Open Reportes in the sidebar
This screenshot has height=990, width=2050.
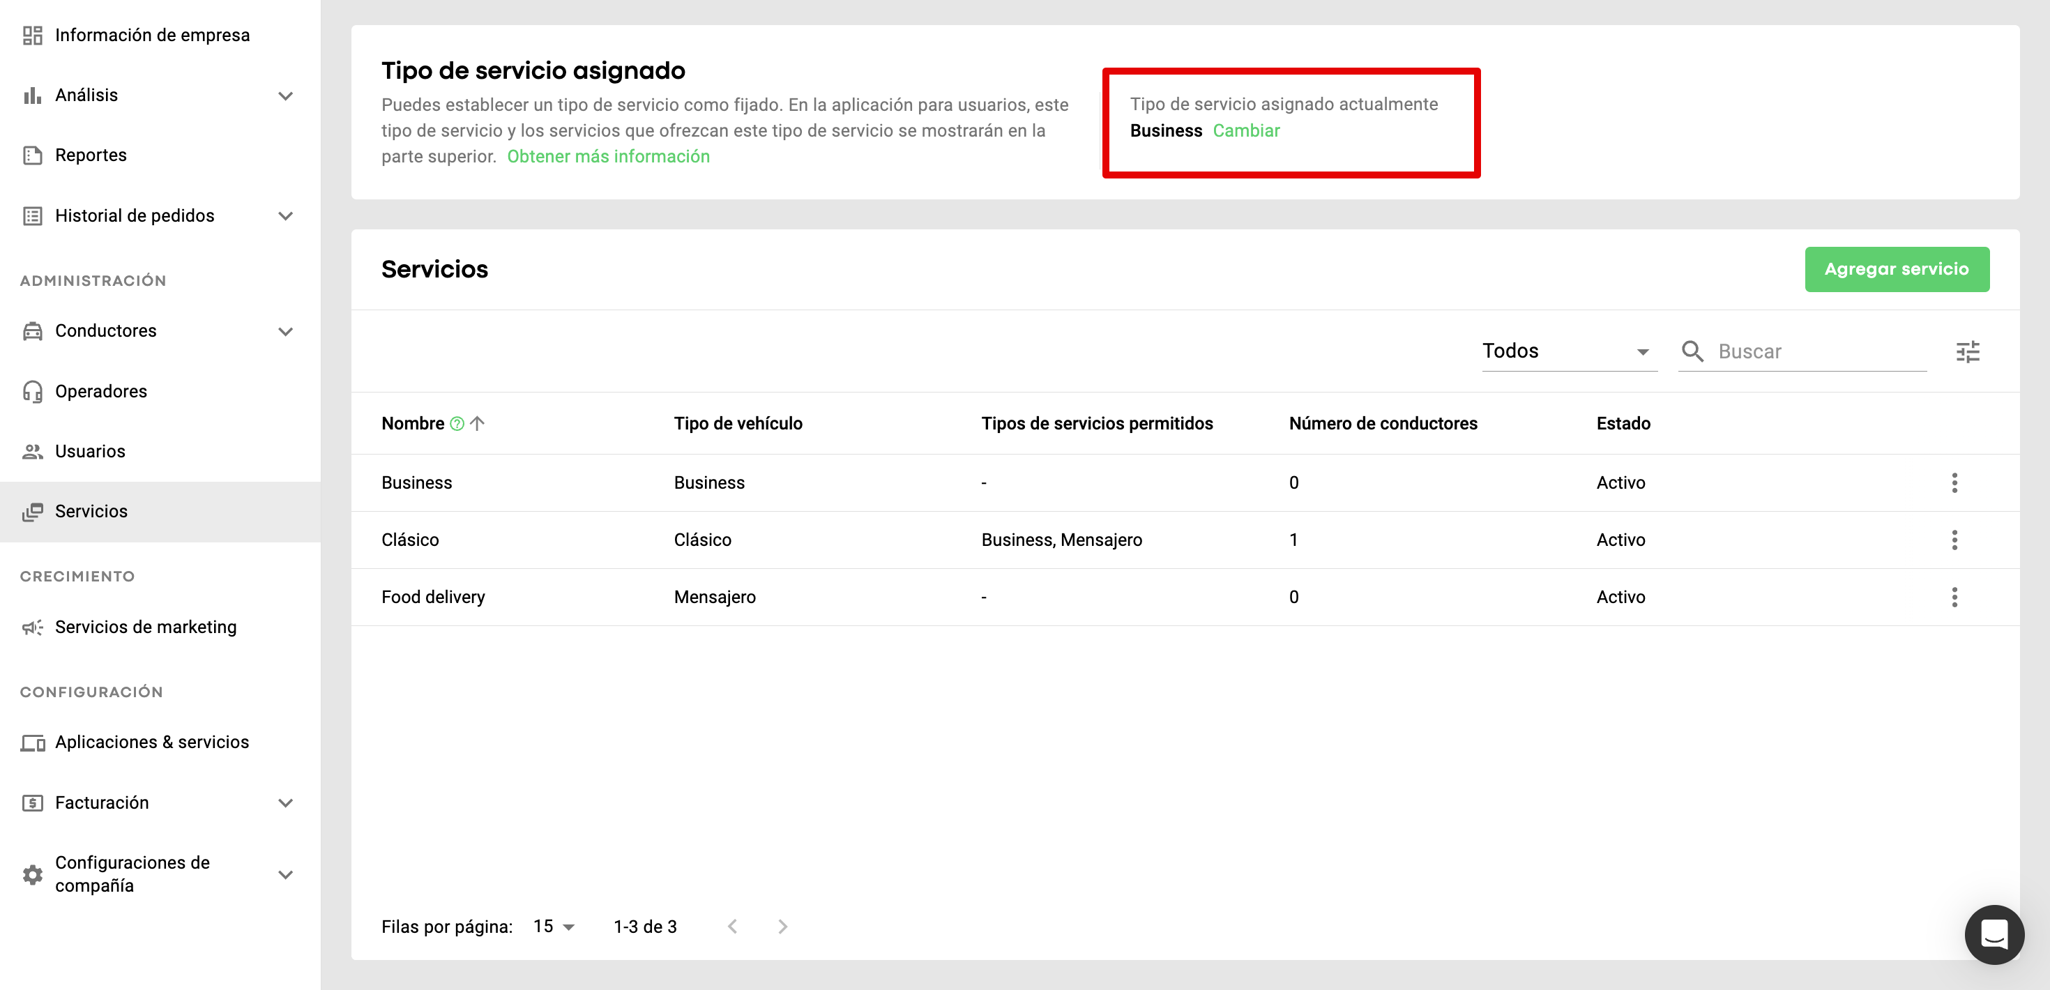[91, 155]
